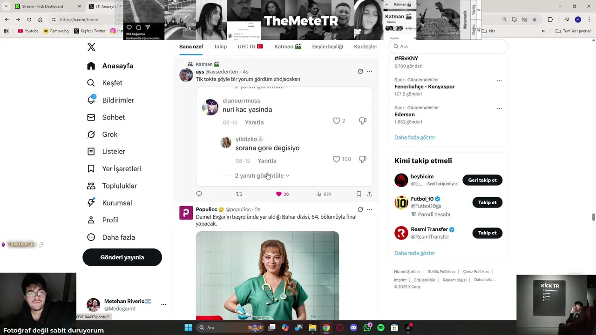Switch to the Kardeşler tab
596x335 pixels.
click(366, 47)
